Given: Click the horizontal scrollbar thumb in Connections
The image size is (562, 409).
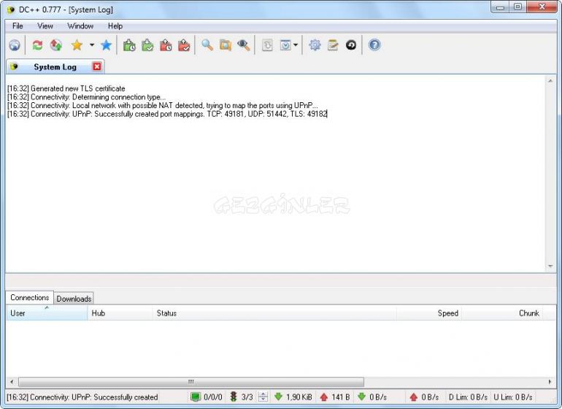Looking at the screenshot, I should coord(191,381).
